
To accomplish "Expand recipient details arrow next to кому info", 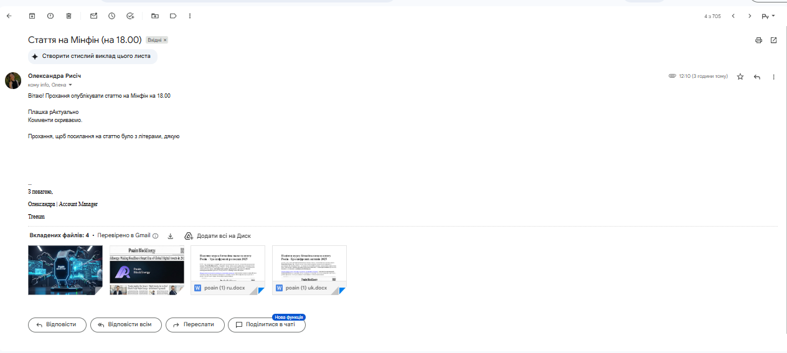I will pyautogui.click(x=70, y=85).
